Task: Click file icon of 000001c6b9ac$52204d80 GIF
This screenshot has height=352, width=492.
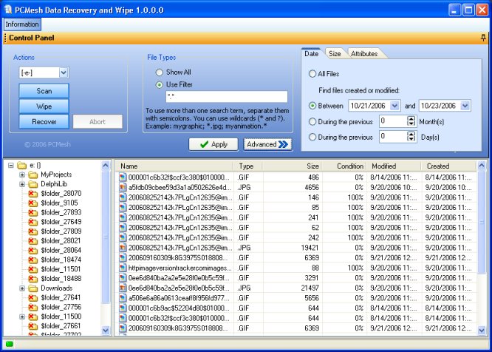Action: tap(123, 308)
